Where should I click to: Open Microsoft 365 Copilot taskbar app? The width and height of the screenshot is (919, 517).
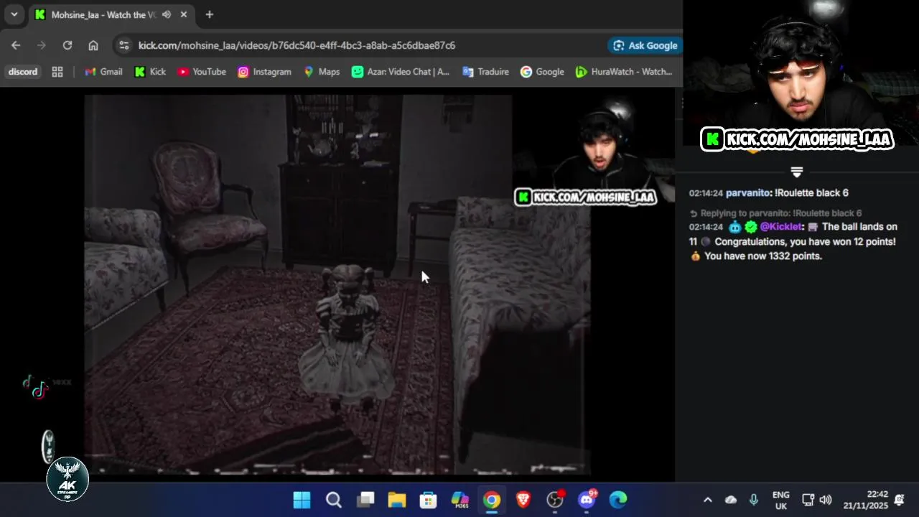tap(460, 500)
